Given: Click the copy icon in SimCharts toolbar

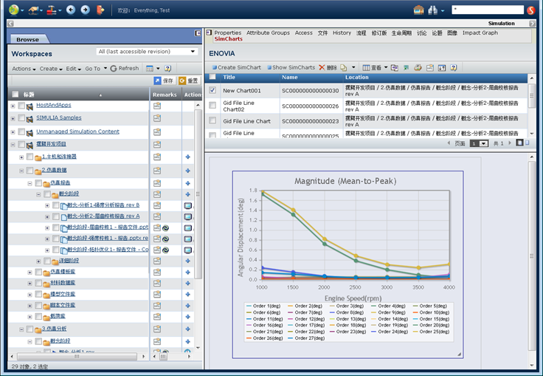Looking at the screenshot, I should (343, 68).
